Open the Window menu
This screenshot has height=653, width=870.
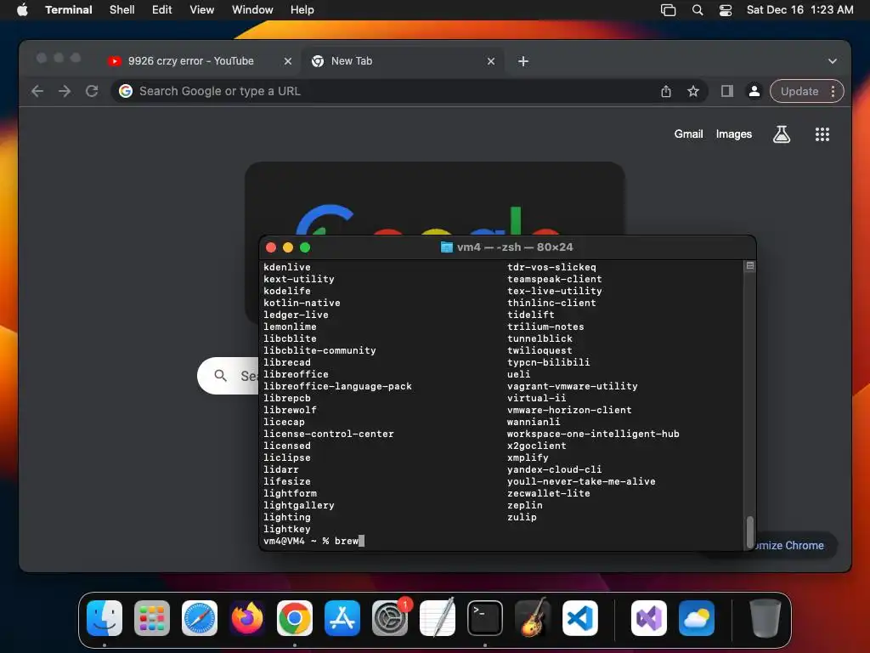(x=252, y=9)
